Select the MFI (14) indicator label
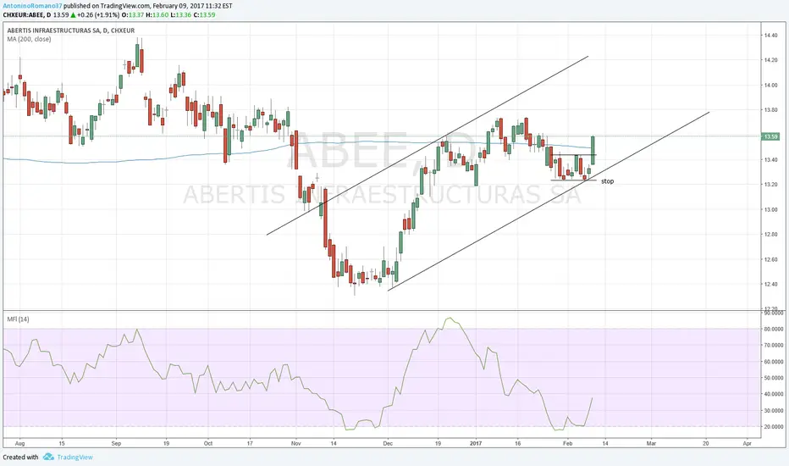The height and width of the screenshot is (466, 789). click(x=18, y=319)
